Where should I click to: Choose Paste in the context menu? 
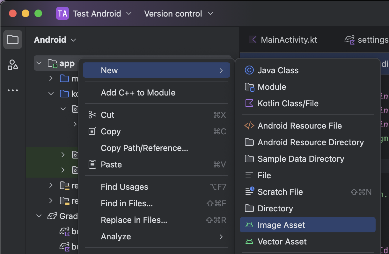coord(157,165)
